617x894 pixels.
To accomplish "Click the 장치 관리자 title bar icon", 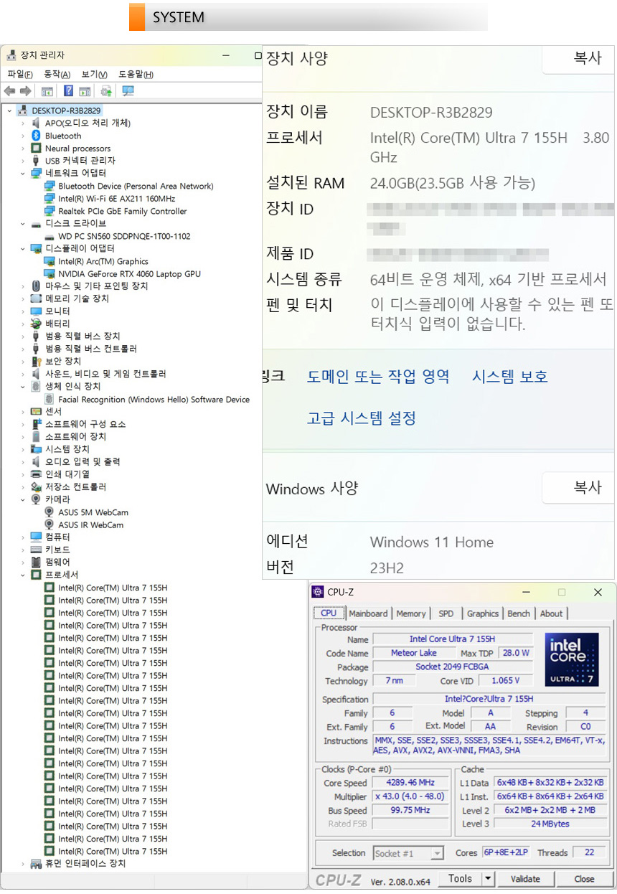I will 11,55.
